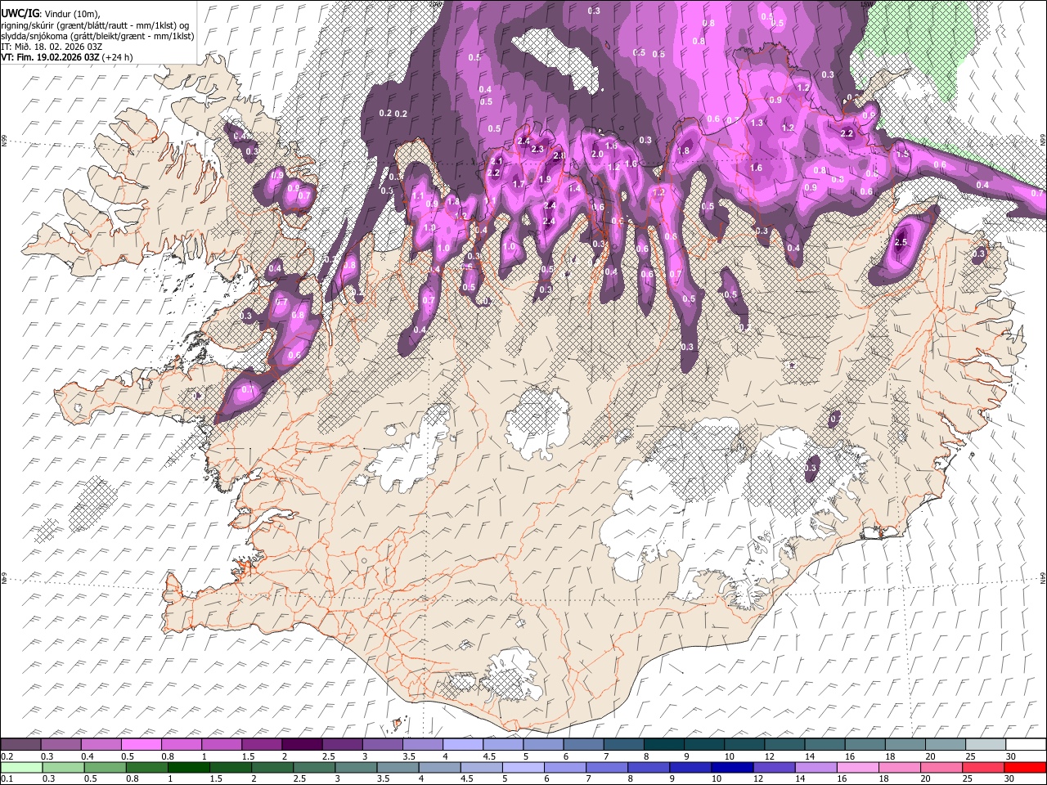1047x785 pixels.
Task: Pick the pink rain swatch between 16 and 18
Action: (857, 767)
